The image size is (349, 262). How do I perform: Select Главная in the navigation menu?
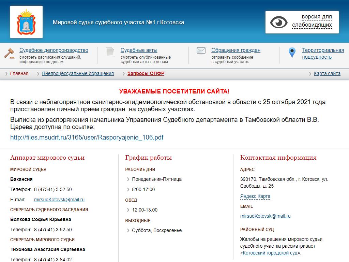click(19, 73)
